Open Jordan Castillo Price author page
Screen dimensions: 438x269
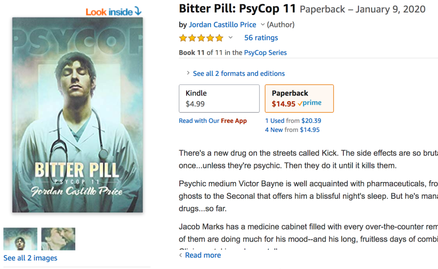(222, 24)
